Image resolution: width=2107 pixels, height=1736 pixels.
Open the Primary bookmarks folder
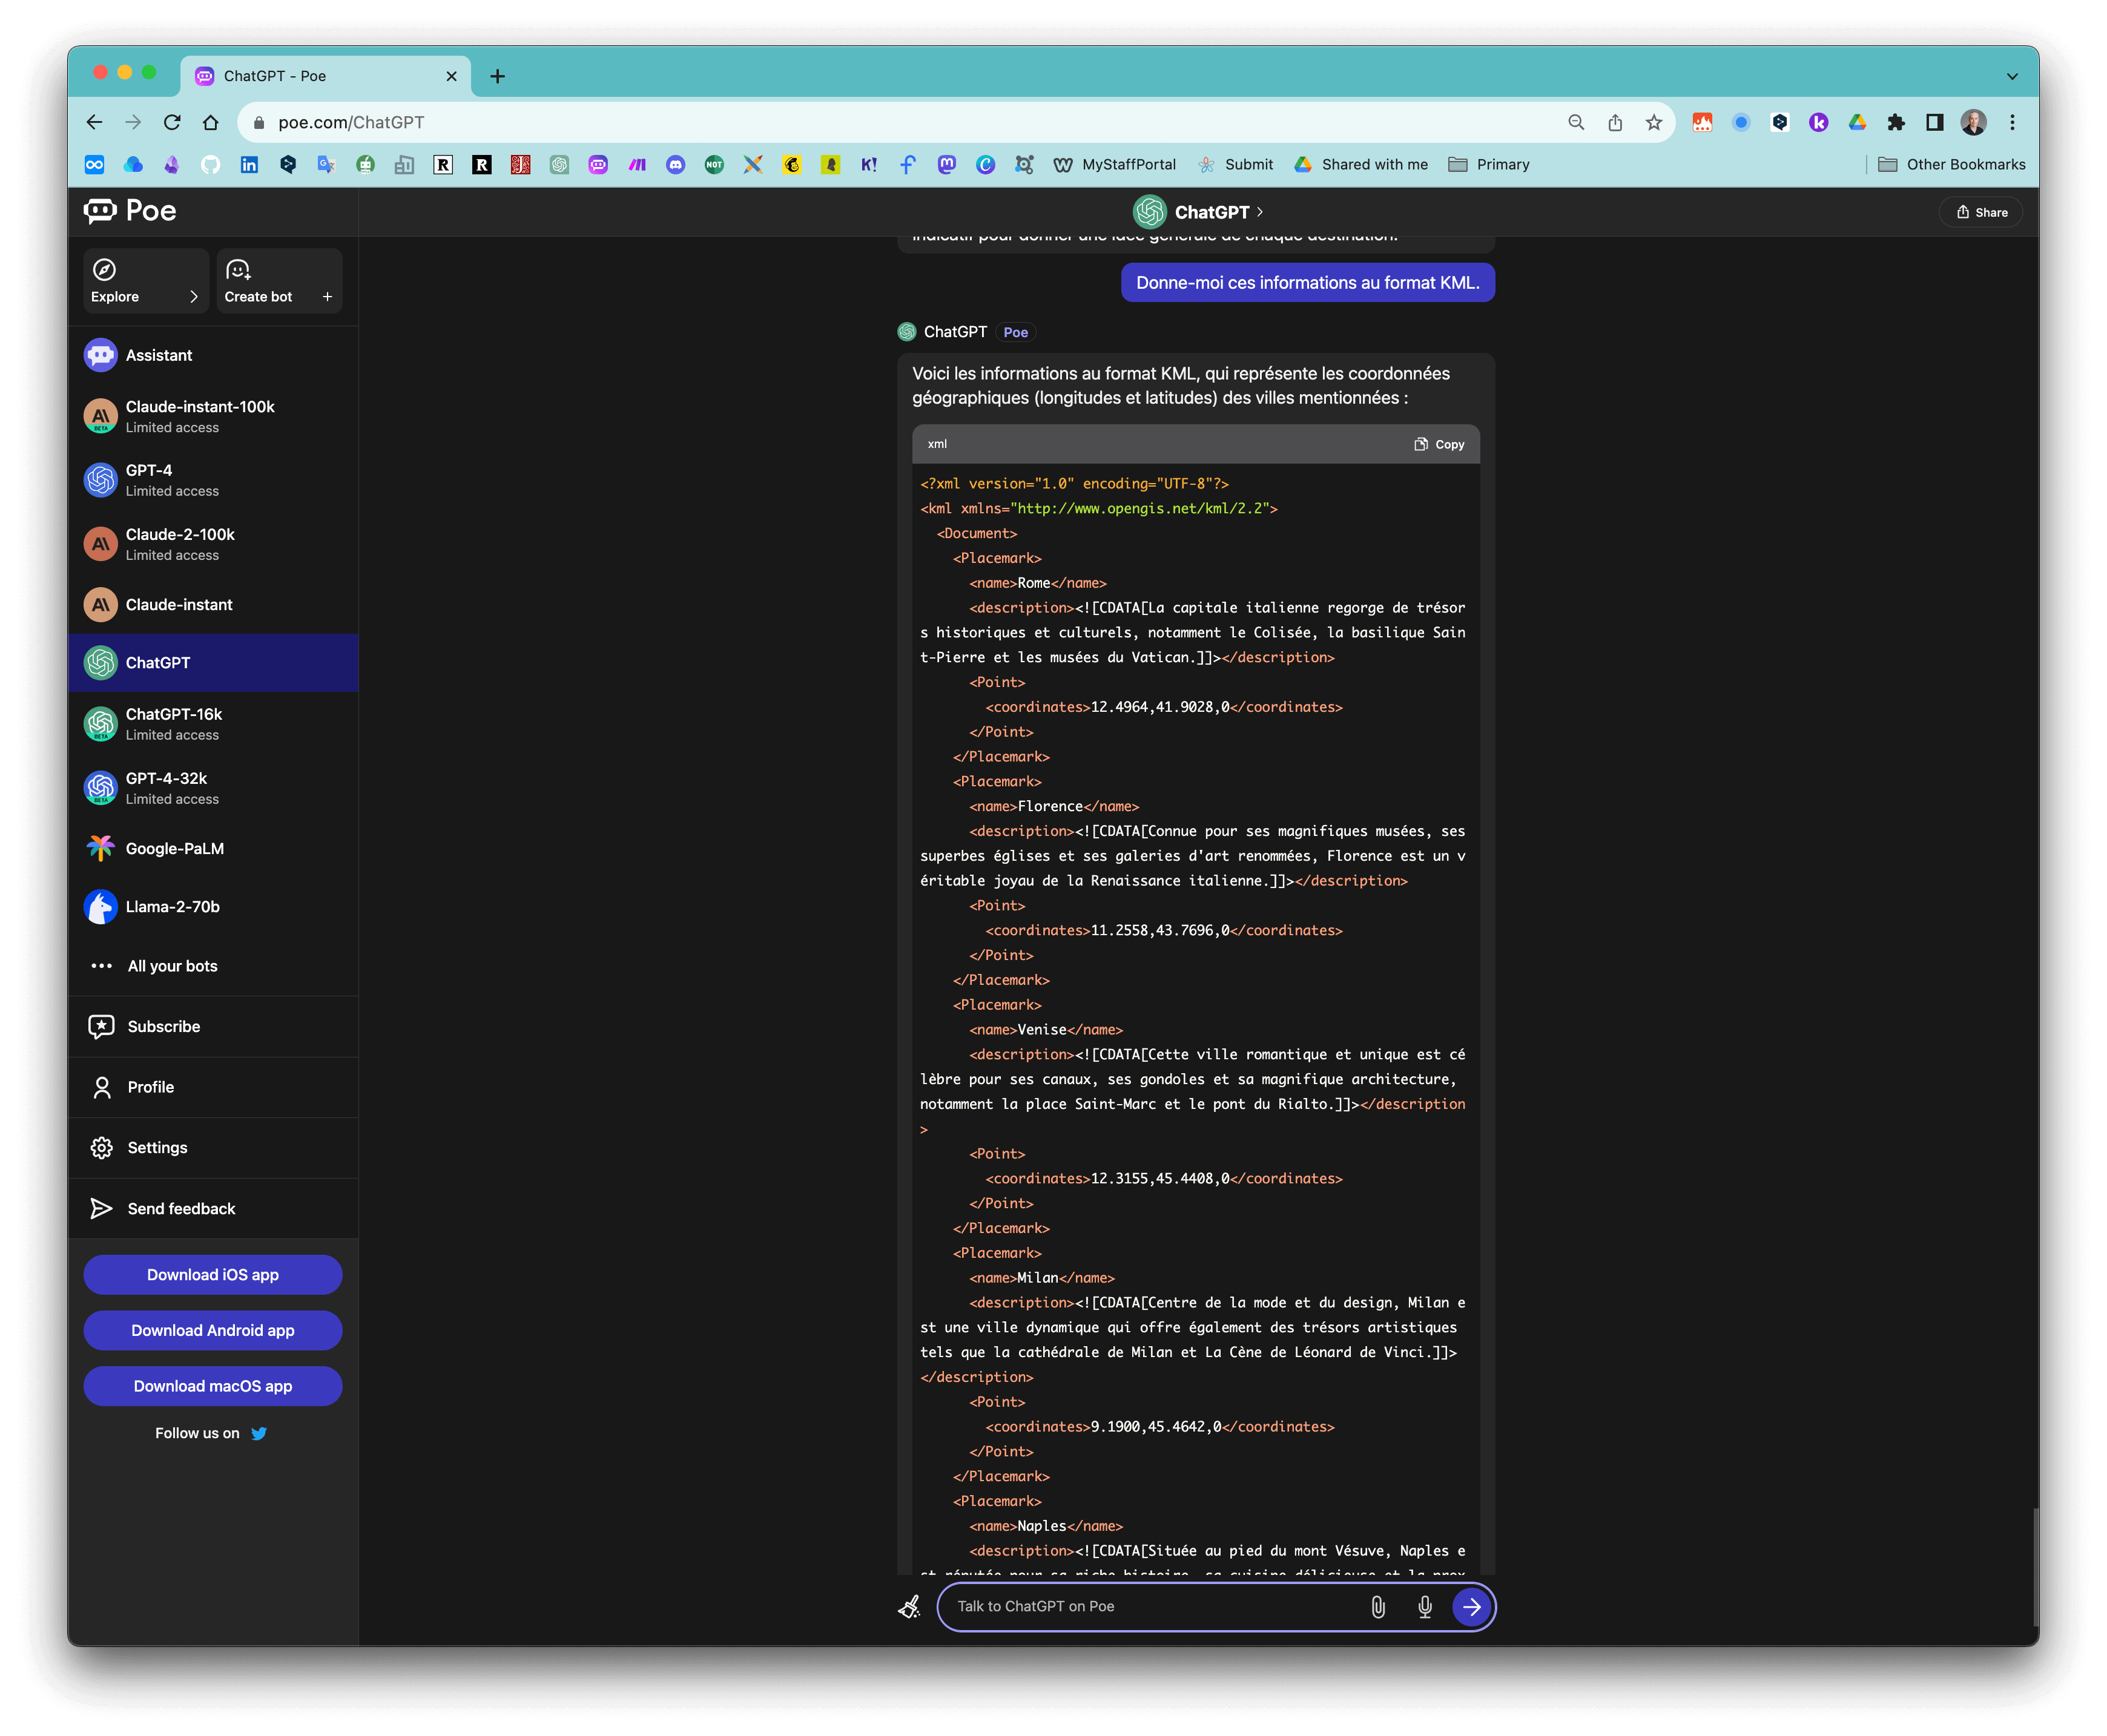(1489, 164)
